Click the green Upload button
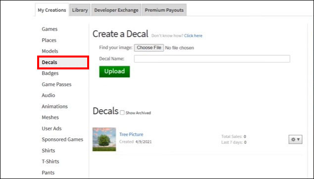 (x=114, y=71)
